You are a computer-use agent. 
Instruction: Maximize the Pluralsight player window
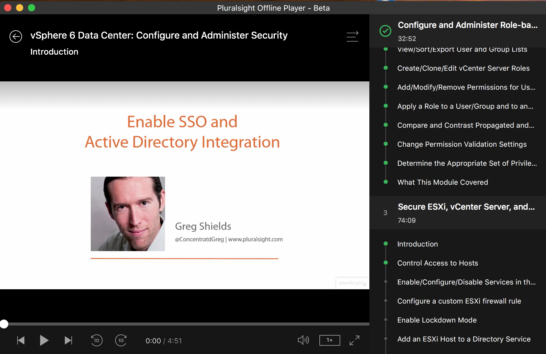point(32,8)
